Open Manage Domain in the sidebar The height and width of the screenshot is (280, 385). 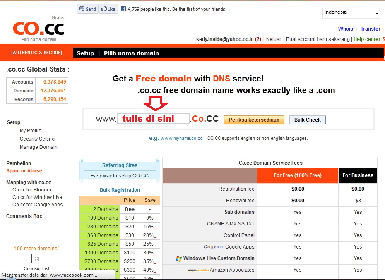(38, 147)
